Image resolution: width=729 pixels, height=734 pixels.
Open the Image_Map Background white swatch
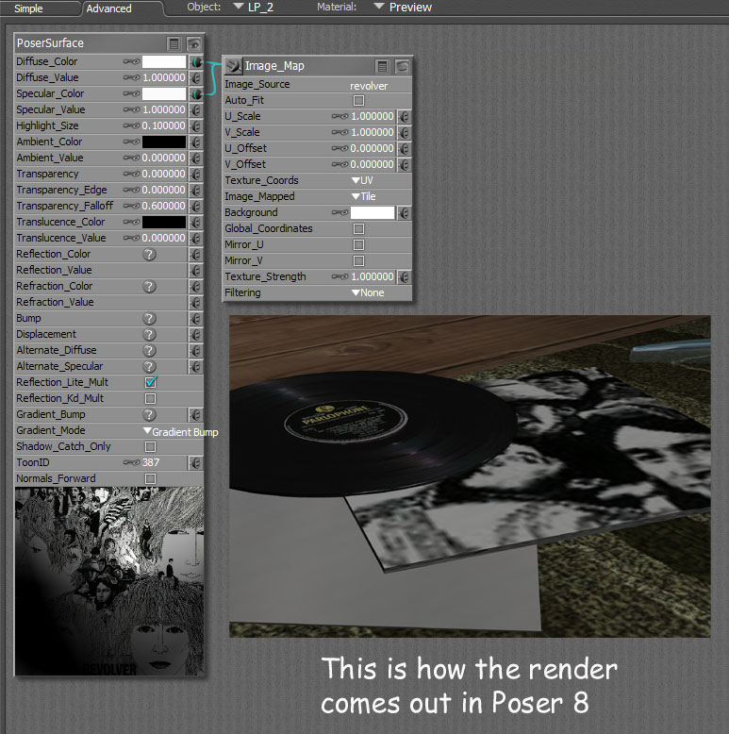(x=373, y=213)
